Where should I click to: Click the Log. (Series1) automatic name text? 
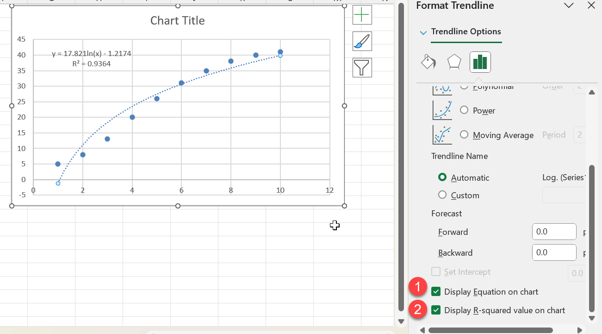coord(564,177)
